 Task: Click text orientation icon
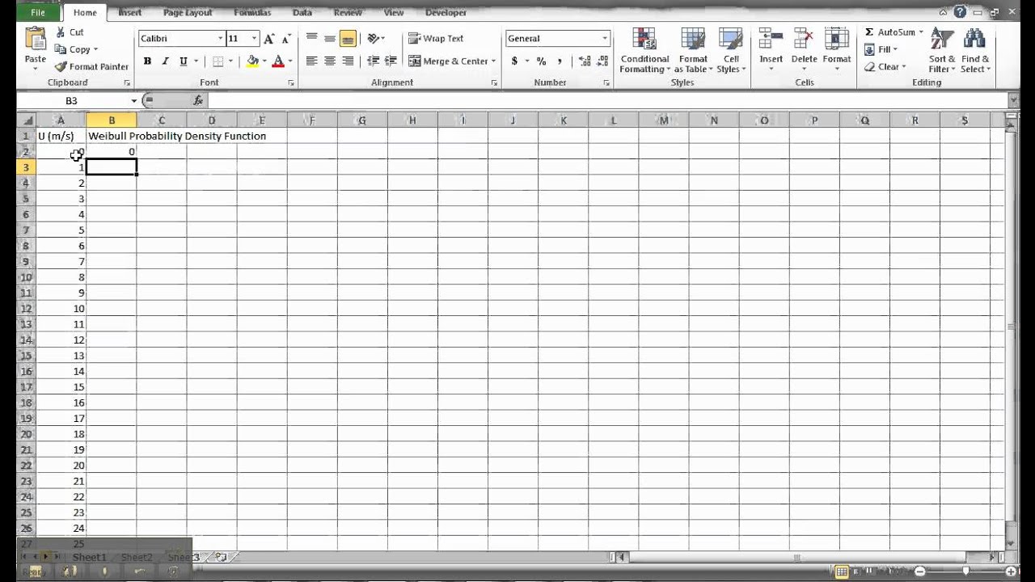pos(374,39)
